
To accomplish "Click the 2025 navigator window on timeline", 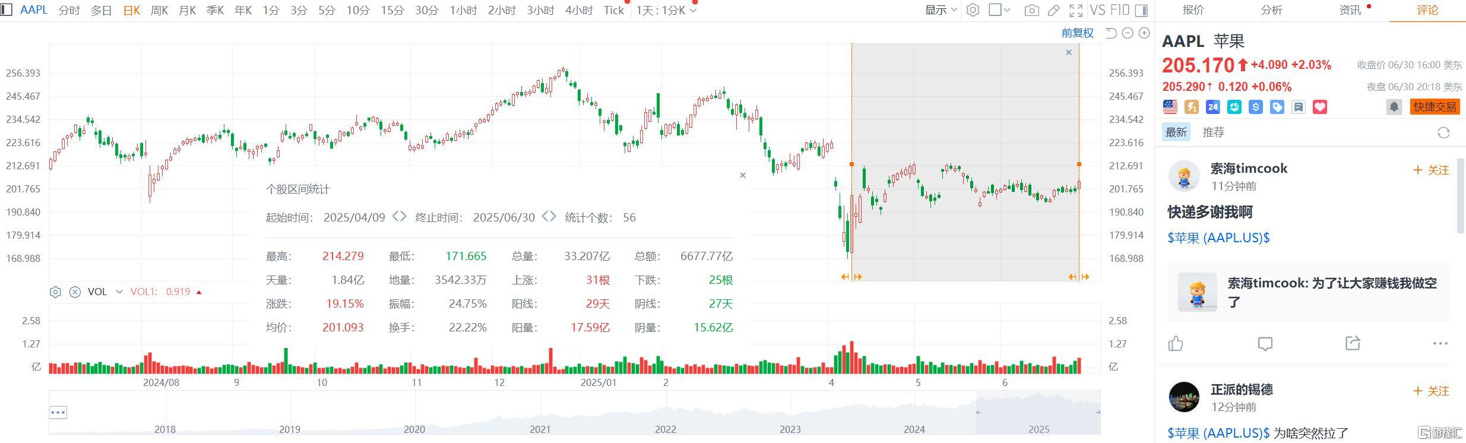I will 1038,412.
